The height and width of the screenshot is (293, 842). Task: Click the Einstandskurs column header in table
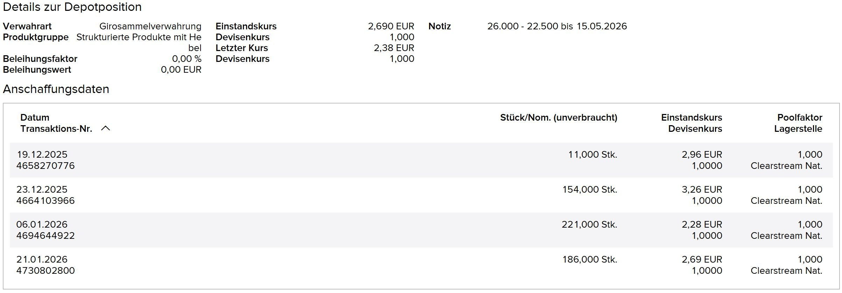pyautogui.click(x=691, y=117)
